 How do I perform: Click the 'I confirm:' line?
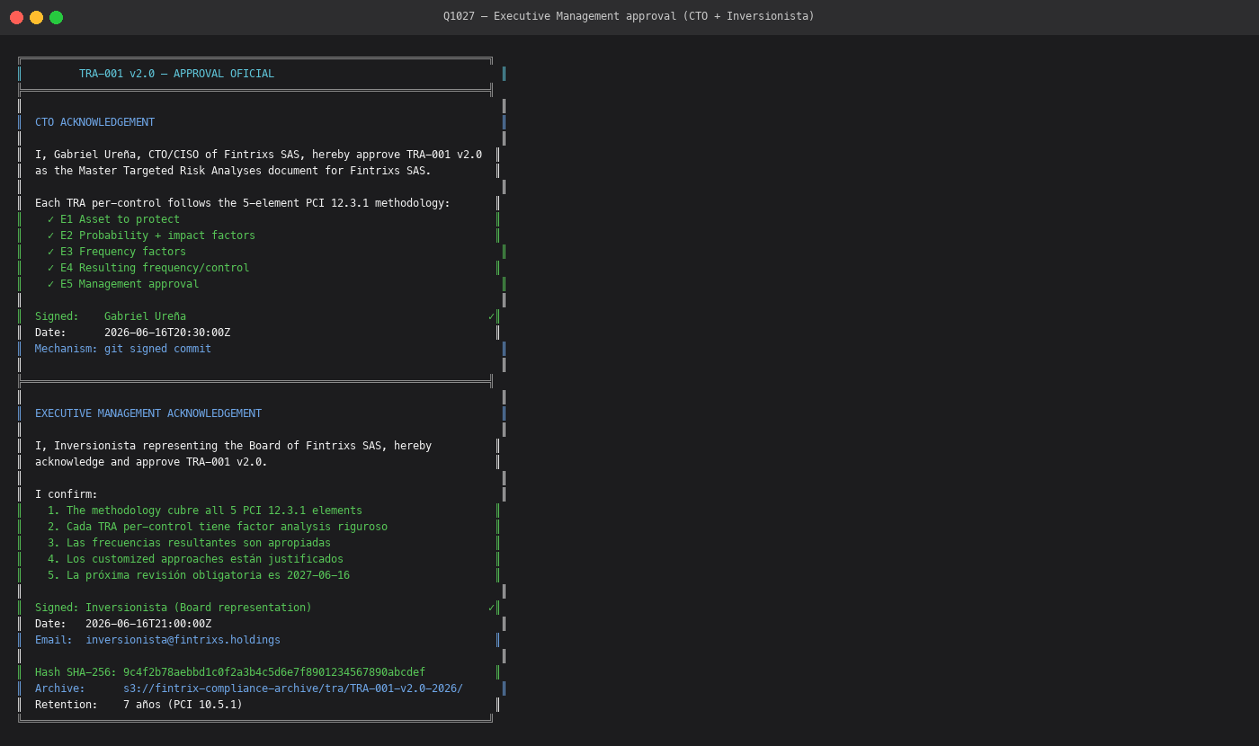point(67,494)
